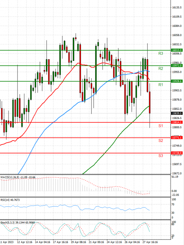Viewport: 184px width, 245px height.
Task: Click the 16135.5 price scale value
Action: 177,7
